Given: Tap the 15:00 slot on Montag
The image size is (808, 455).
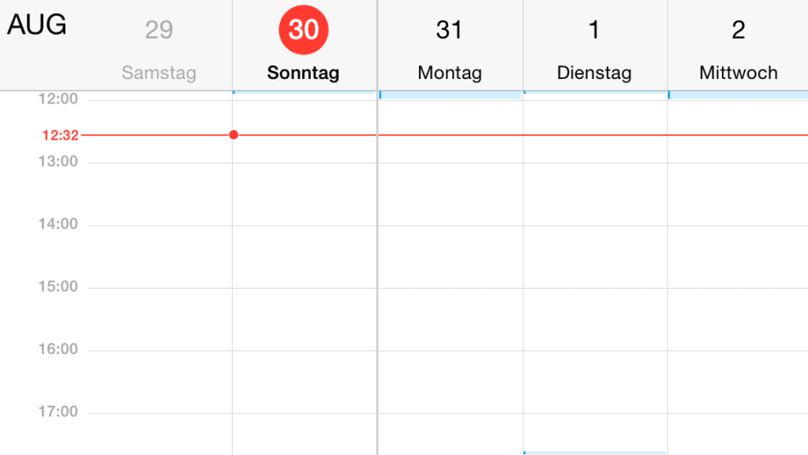Looking at the screenshot, I should (450, 319).
